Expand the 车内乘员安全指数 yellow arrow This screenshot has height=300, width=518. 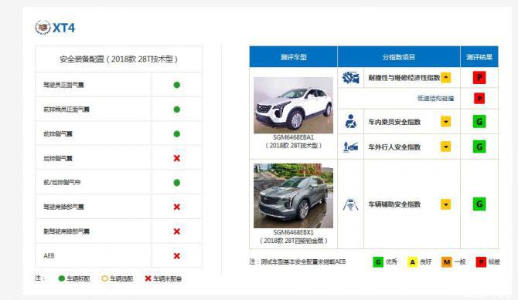[445, 122]
